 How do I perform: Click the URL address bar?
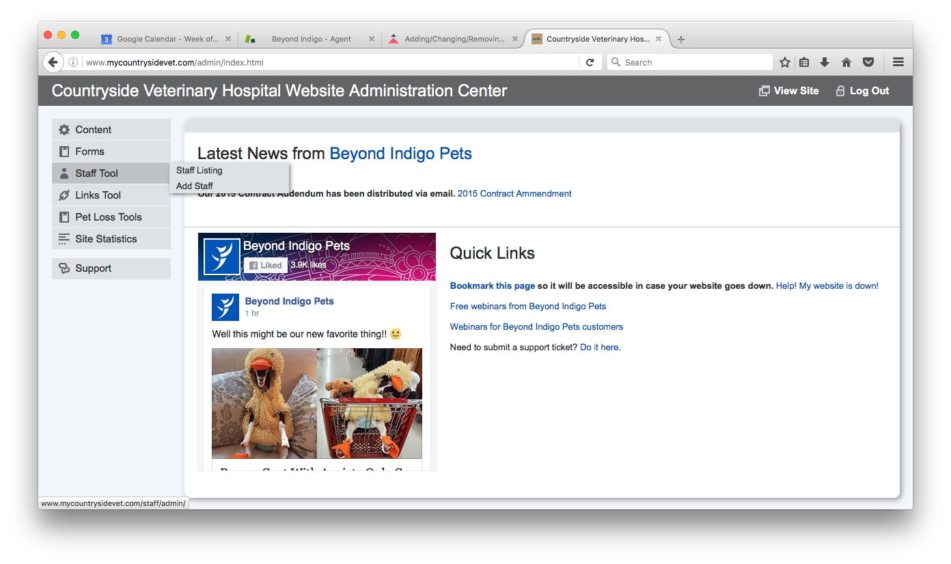(x=331, y=62)
